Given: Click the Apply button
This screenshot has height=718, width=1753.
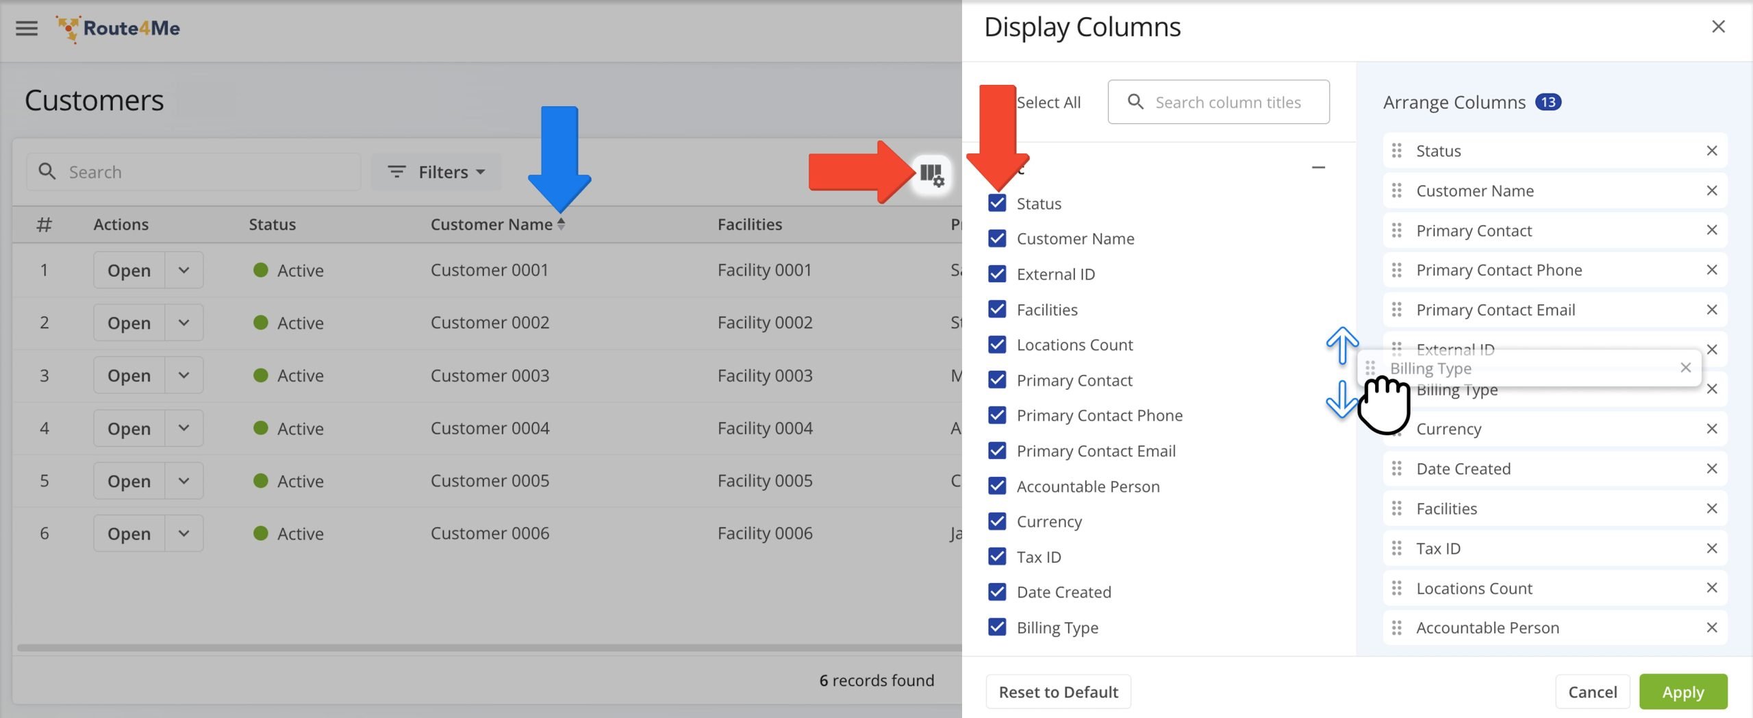Looking at the screenshot, I should click(x=1683, y=691).
